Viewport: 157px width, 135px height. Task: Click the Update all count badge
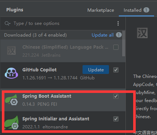(x=119, y=35)
